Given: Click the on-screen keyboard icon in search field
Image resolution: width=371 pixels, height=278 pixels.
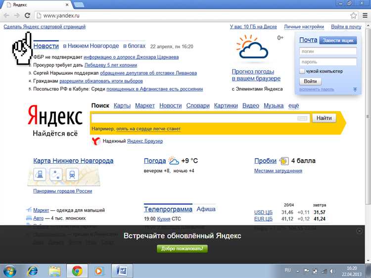Looking at the screenshot, I should point(302,118).
